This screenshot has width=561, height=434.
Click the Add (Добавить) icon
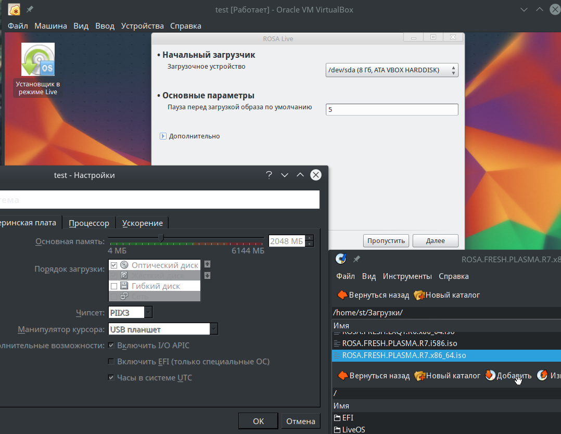[490, 375]
